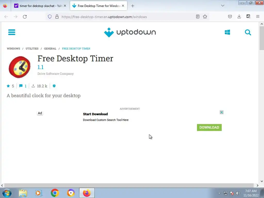Open the list all tabs dropdown
This screenshot has height=198, width=264.
(x=223, y=6)
